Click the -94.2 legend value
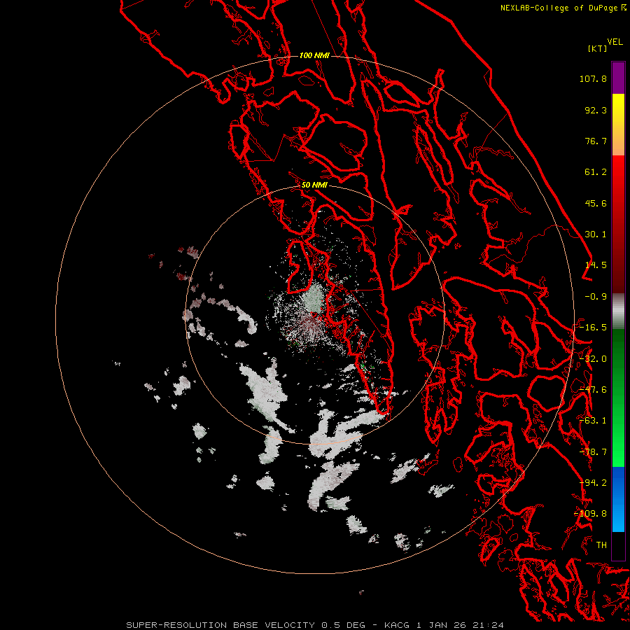This screenshot has width=630, height=630. coord(593,483)
